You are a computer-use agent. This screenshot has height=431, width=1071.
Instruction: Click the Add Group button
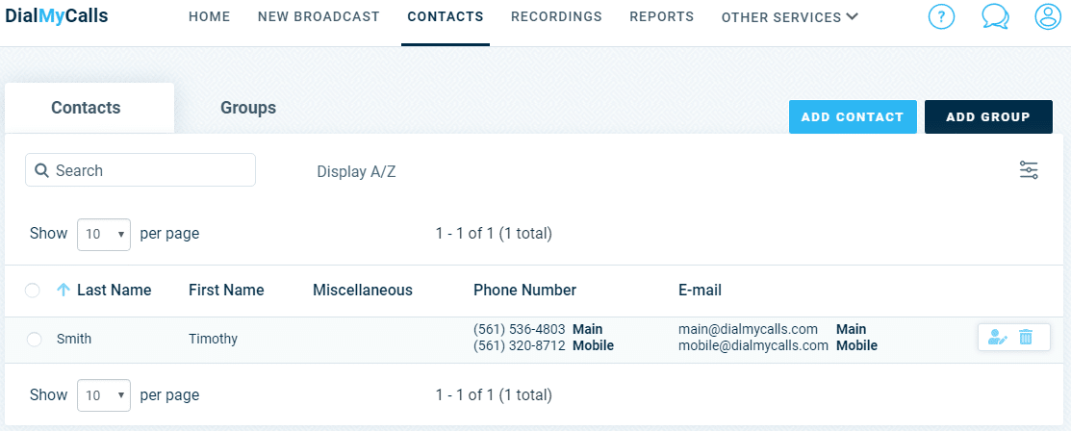pos(988,116)
